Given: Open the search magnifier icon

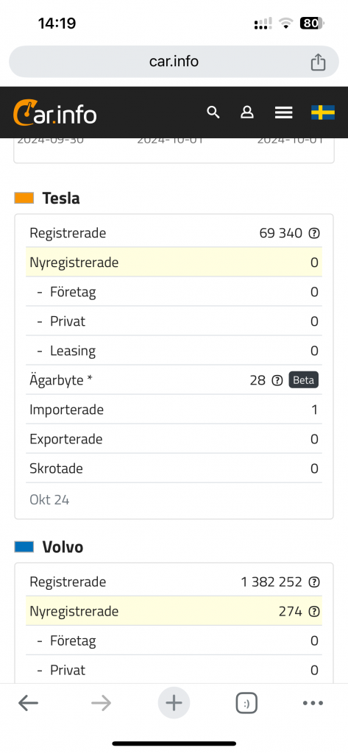Looking at the screenshot, I should 213,113.
